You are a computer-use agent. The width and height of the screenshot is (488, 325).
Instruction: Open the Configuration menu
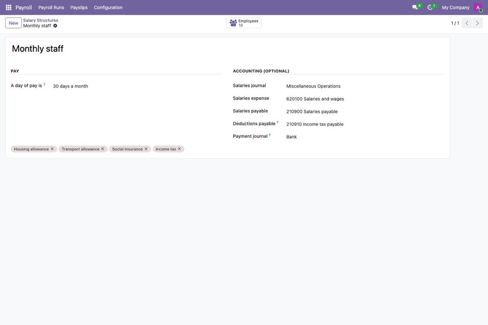(108, 8)
